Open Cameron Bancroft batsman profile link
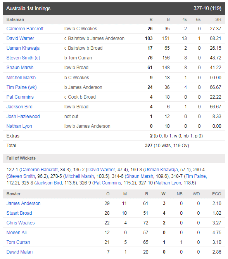 tap(25, 29)
